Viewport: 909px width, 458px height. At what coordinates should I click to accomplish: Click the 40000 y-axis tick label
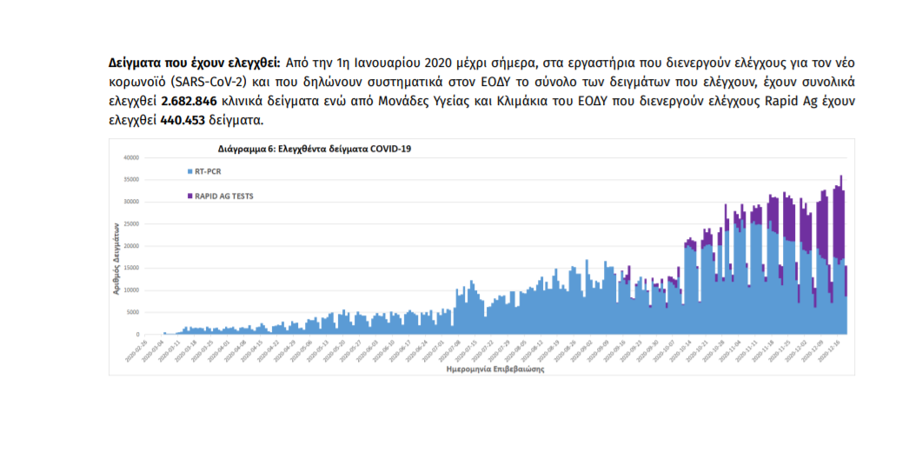(130, 158)
